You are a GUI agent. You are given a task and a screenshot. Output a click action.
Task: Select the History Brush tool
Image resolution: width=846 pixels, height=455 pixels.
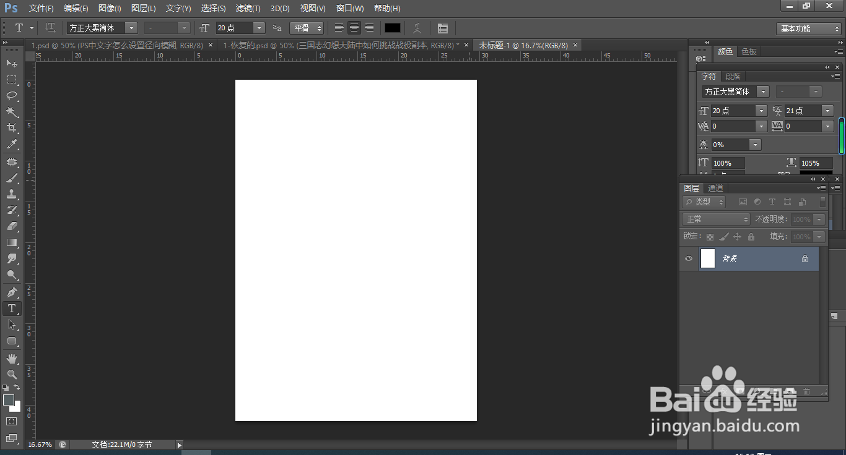point(12,210)
